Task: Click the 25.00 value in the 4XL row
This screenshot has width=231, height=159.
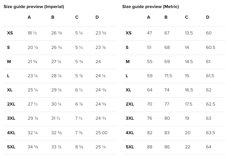Action: (102, 133)
